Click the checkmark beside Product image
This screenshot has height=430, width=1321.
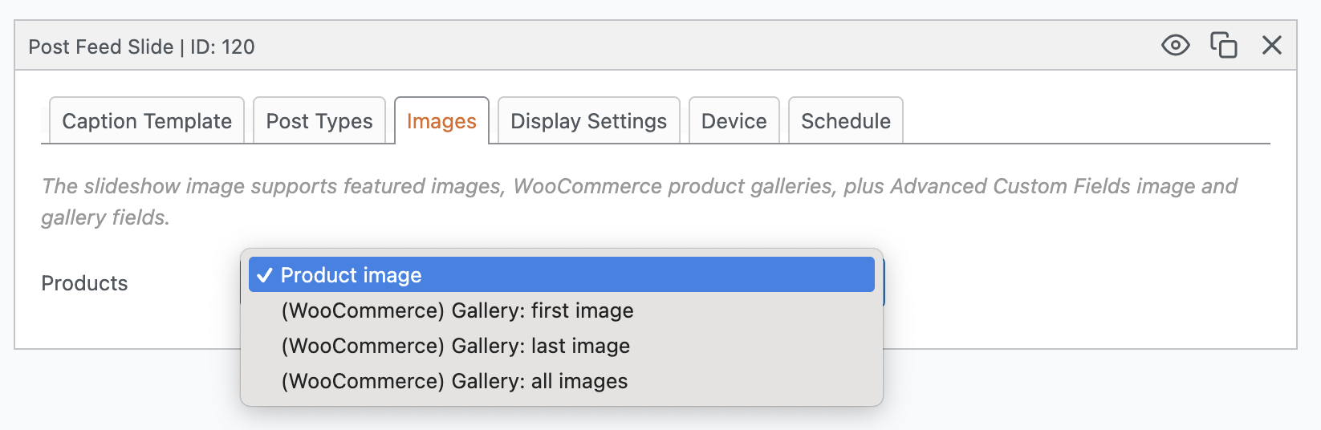(264, 275)
